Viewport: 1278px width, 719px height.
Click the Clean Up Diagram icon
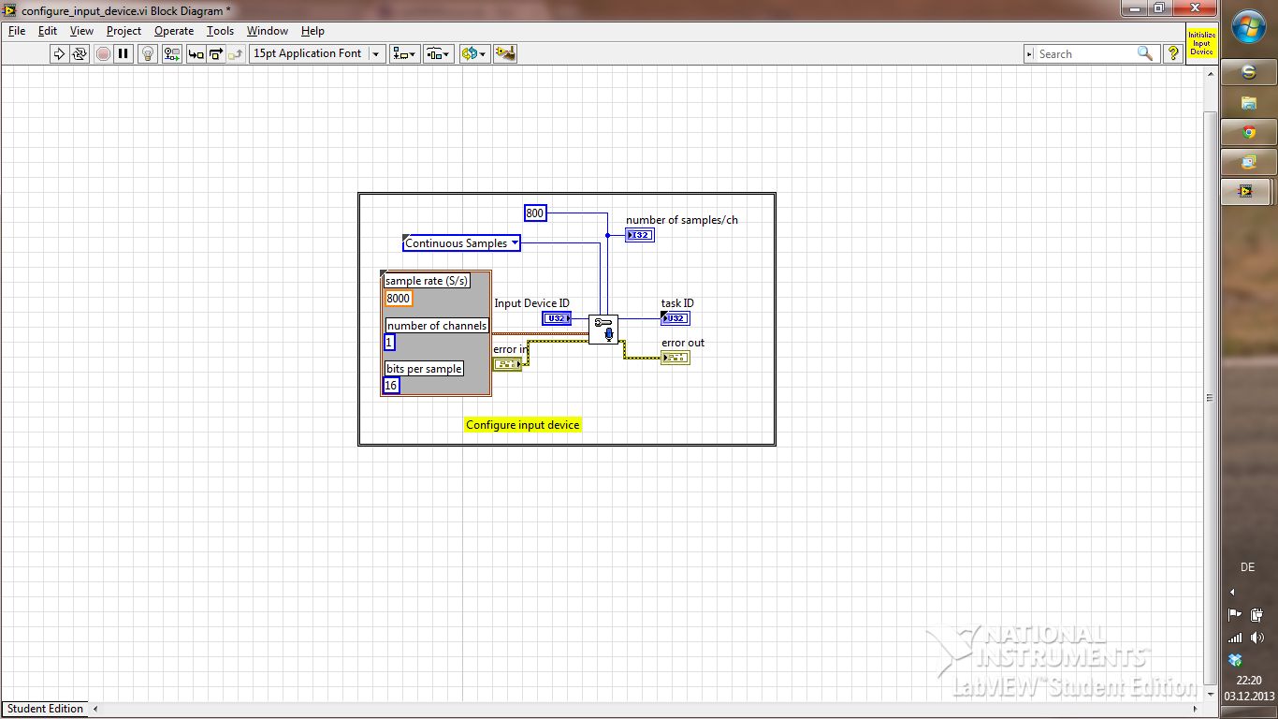505,54
